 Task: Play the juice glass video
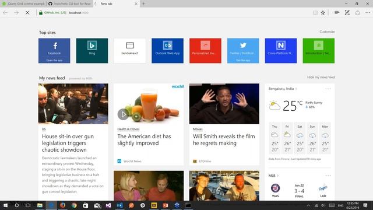coord(123,114)
